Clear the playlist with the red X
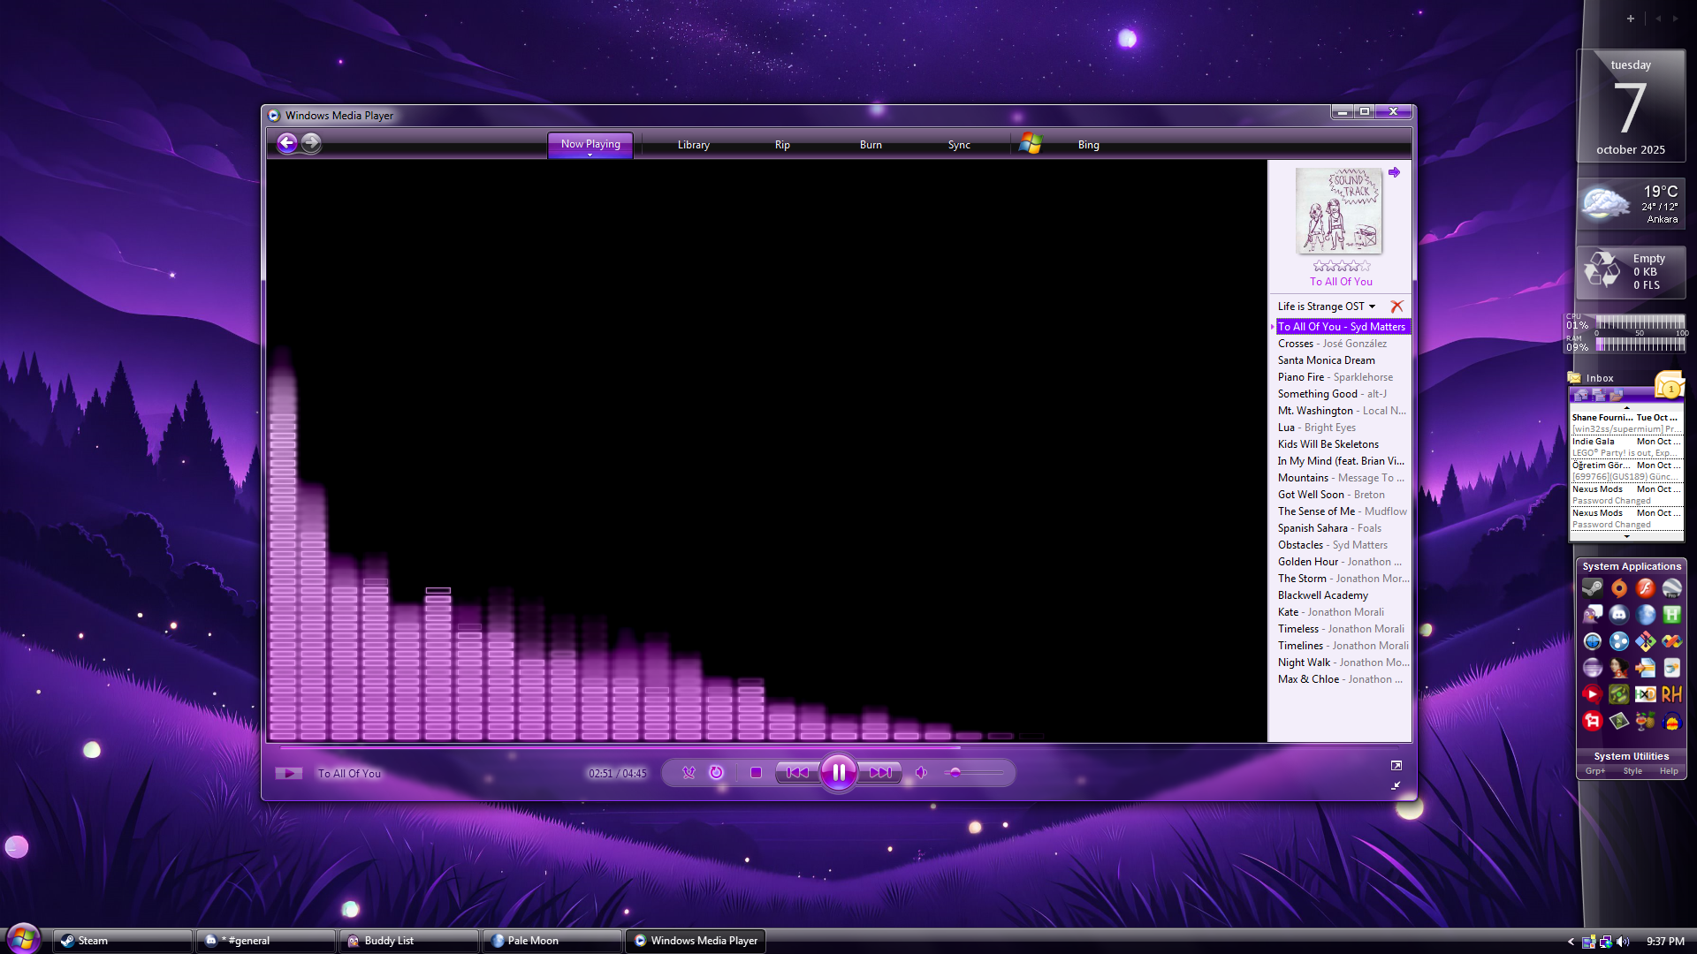The width and height of the screenshot is (1697, 954). pyautogui.click(x=1396, y=307)
